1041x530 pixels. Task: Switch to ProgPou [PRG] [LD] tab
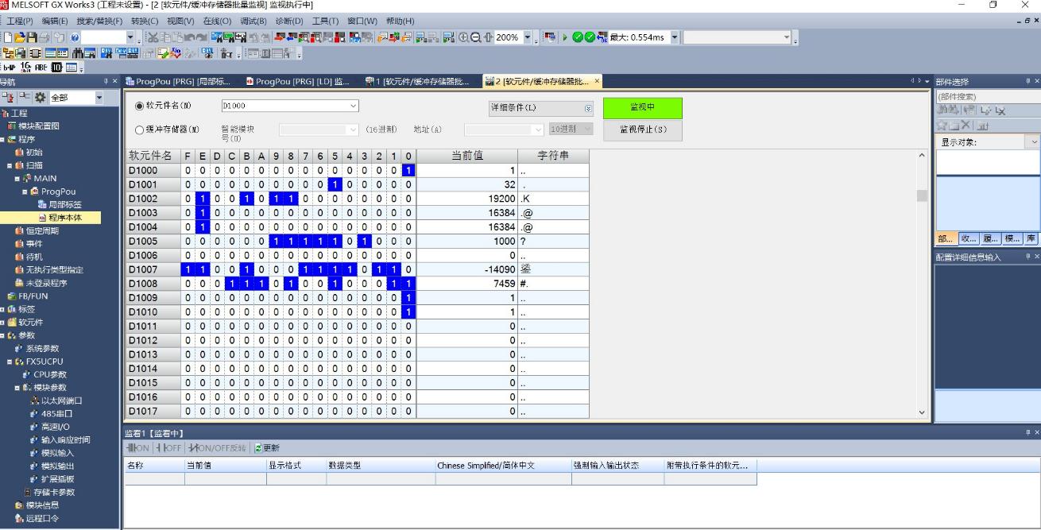(x=299, y=81)
